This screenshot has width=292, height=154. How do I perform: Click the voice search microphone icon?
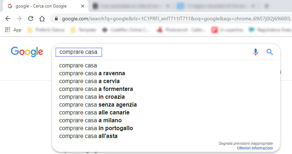[x=255, y=52]
